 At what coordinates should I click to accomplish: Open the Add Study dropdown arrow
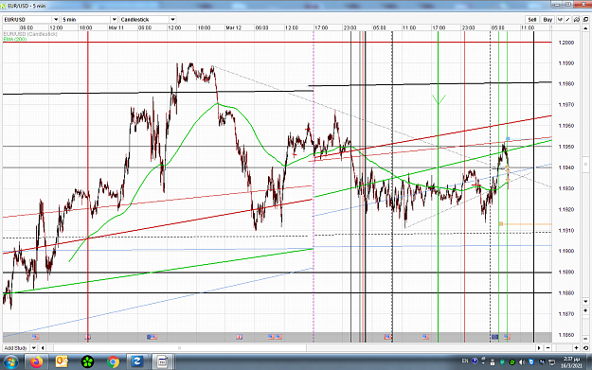(33, 348)
